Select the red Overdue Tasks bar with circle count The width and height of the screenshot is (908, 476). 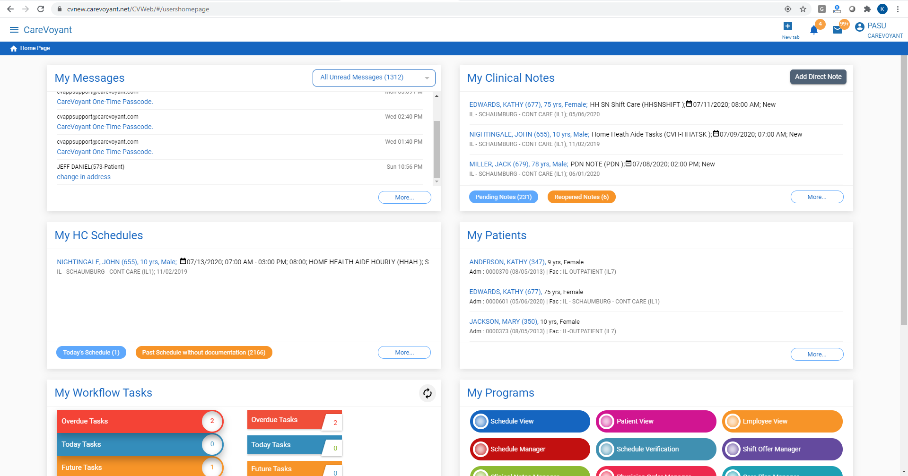140,421
